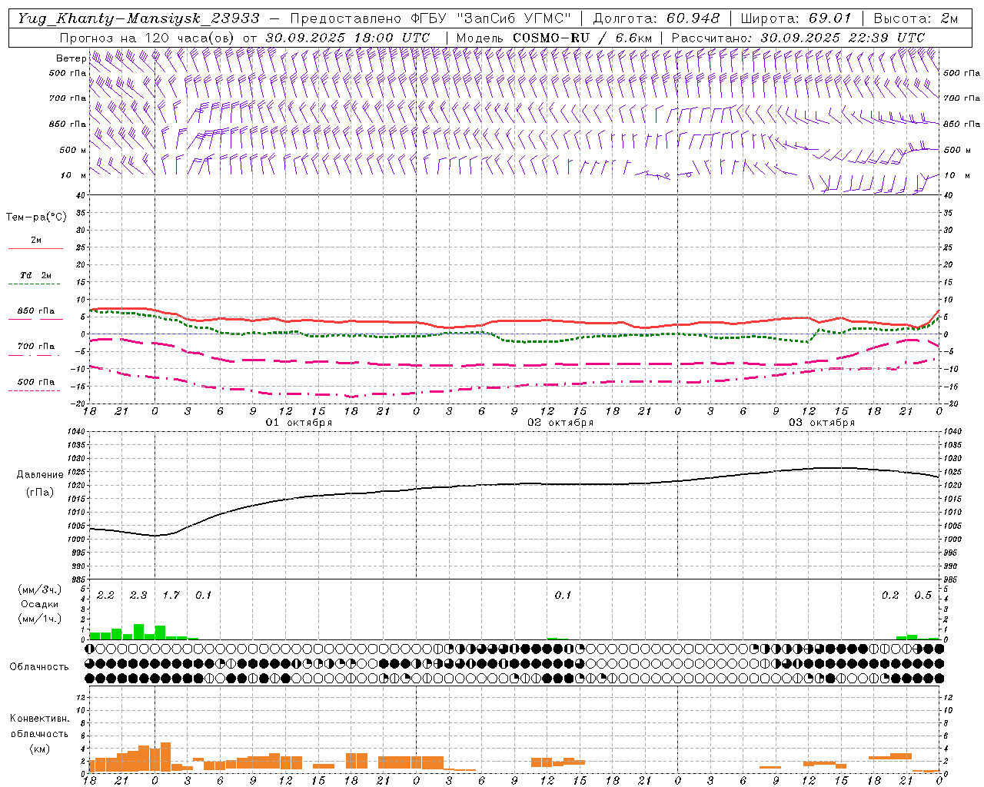The image size is (984, 787).
Task: Click the date label 01 октября
Action: [x=299, y=423]
